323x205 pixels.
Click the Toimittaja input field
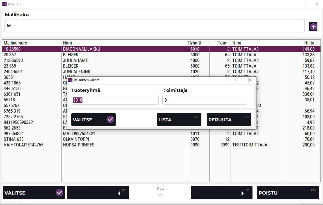click(x=204, y=100)
